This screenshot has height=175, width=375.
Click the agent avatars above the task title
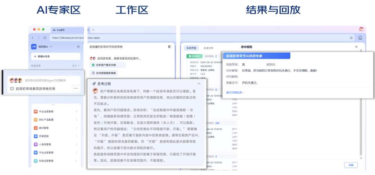coord(16,80)
